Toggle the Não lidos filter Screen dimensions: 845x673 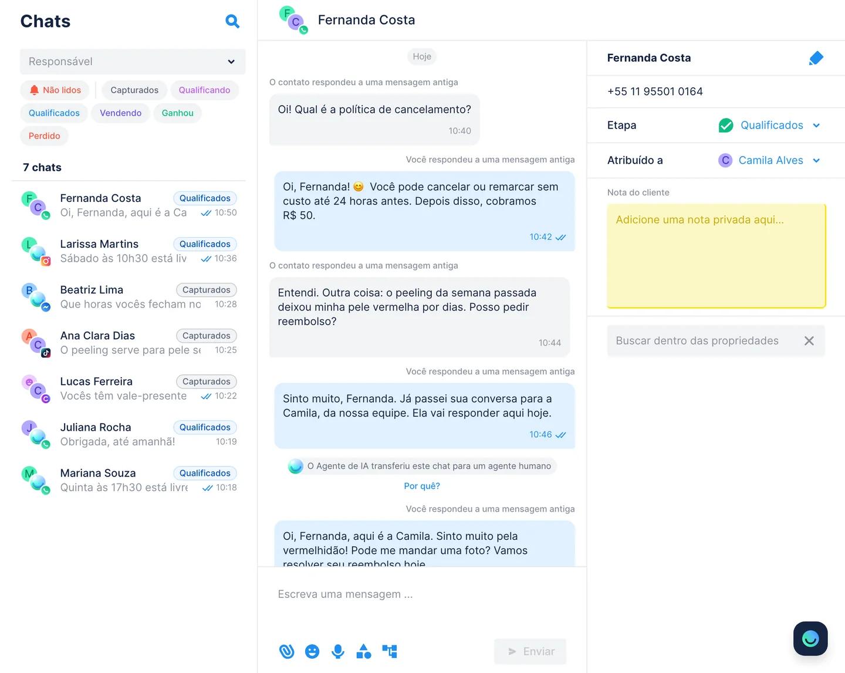(55, 90)
